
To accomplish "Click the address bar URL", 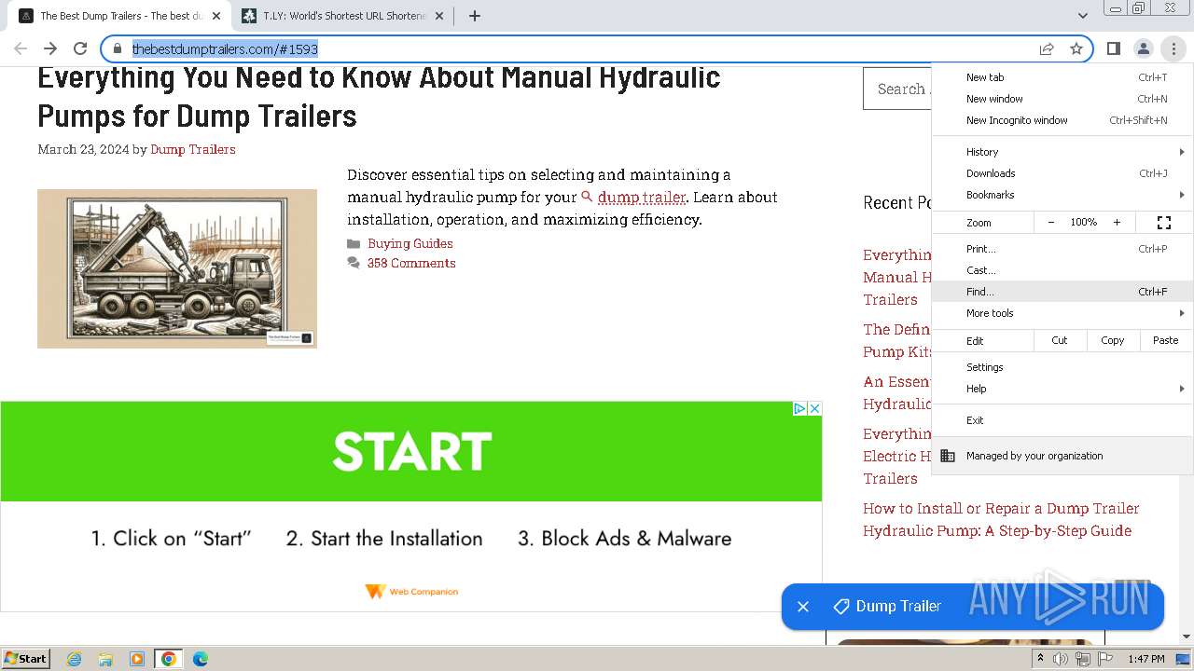I will pyautogui.click(x=225, y=49).
